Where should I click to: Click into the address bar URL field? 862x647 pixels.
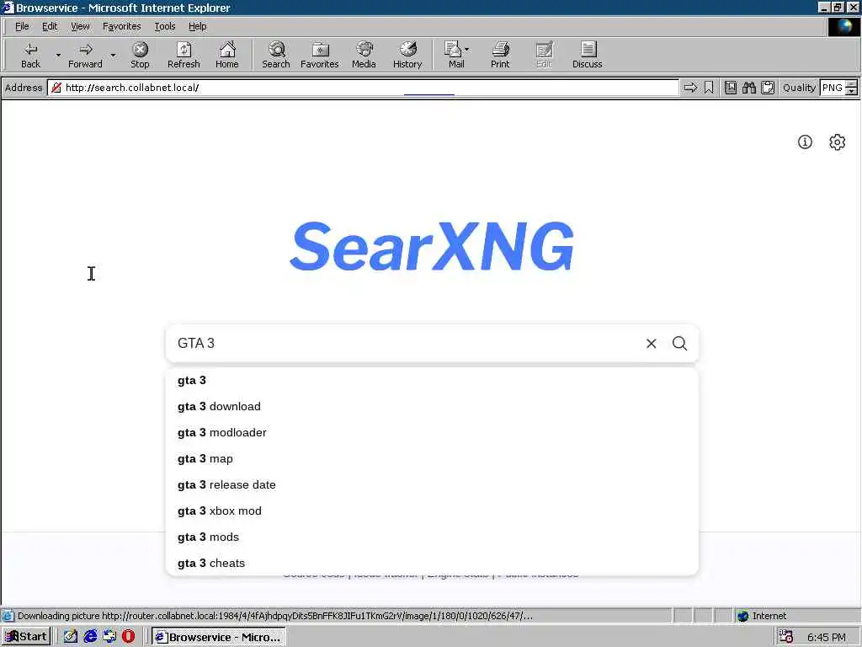click(x=363, y=88)
